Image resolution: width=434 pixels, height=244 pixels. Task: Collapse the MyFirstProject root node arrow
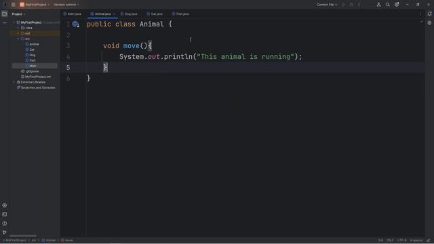click(14, 22)
